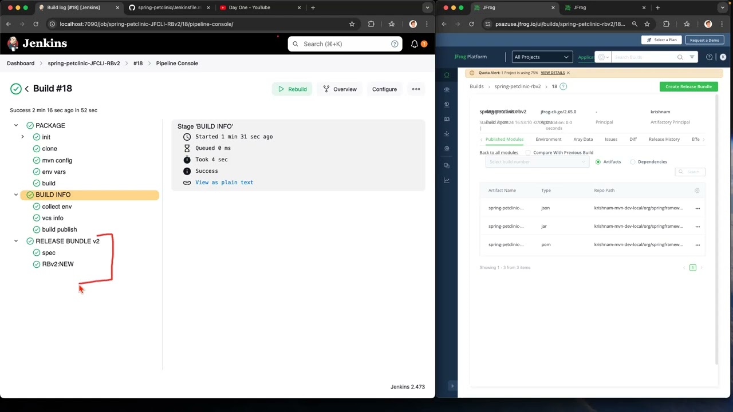733x412 pixels.
Task: Open the JFrog sidebar download icon
Action: (x=447, y=133)
